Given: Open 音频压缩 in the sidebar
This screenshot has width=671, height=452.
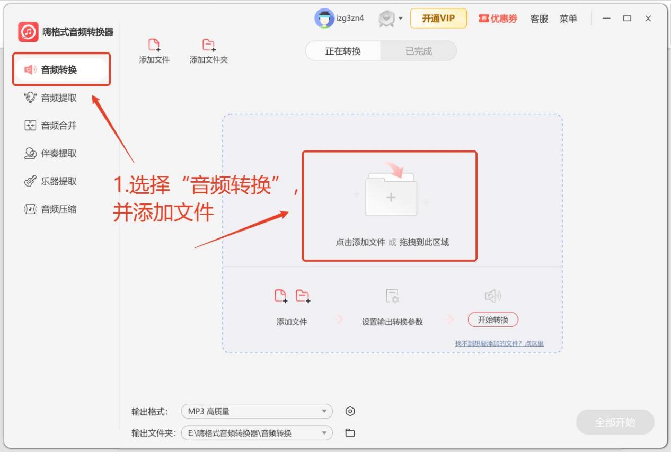Looking at the screenshot, I should point(51,209).
